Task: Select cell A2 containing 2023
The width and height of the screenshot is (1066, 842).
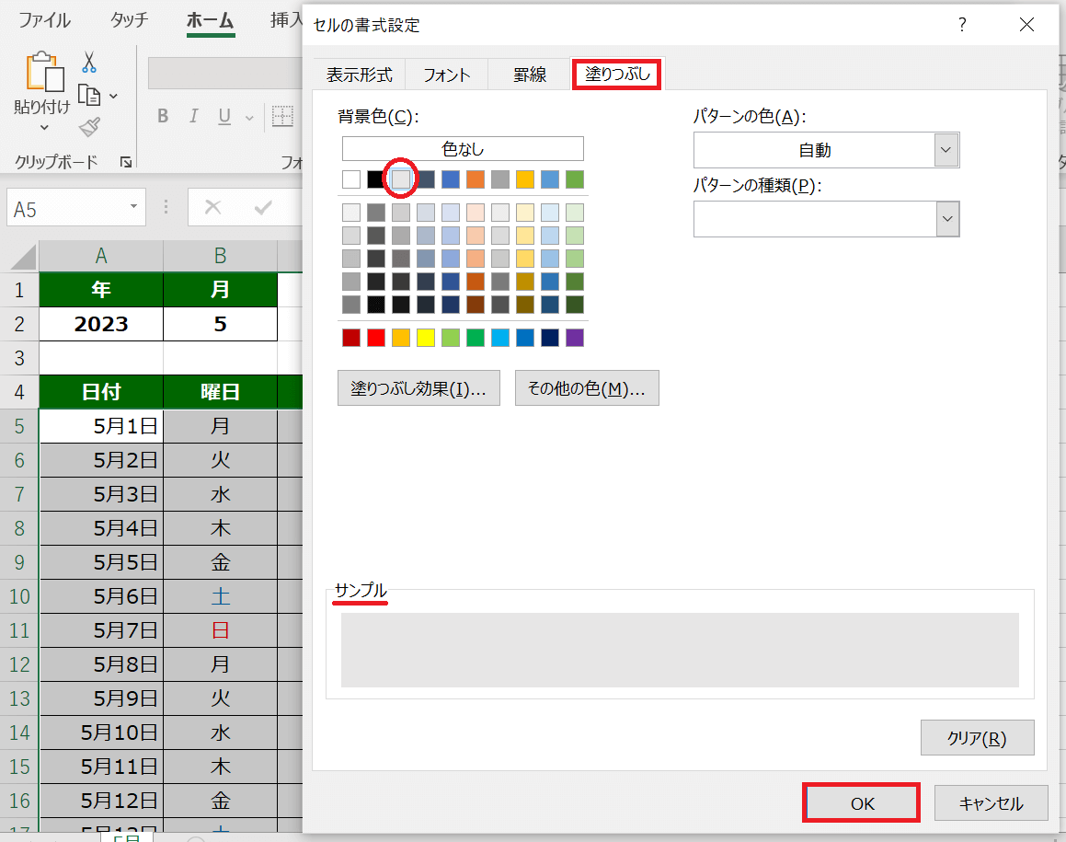Action: [101, 324]
